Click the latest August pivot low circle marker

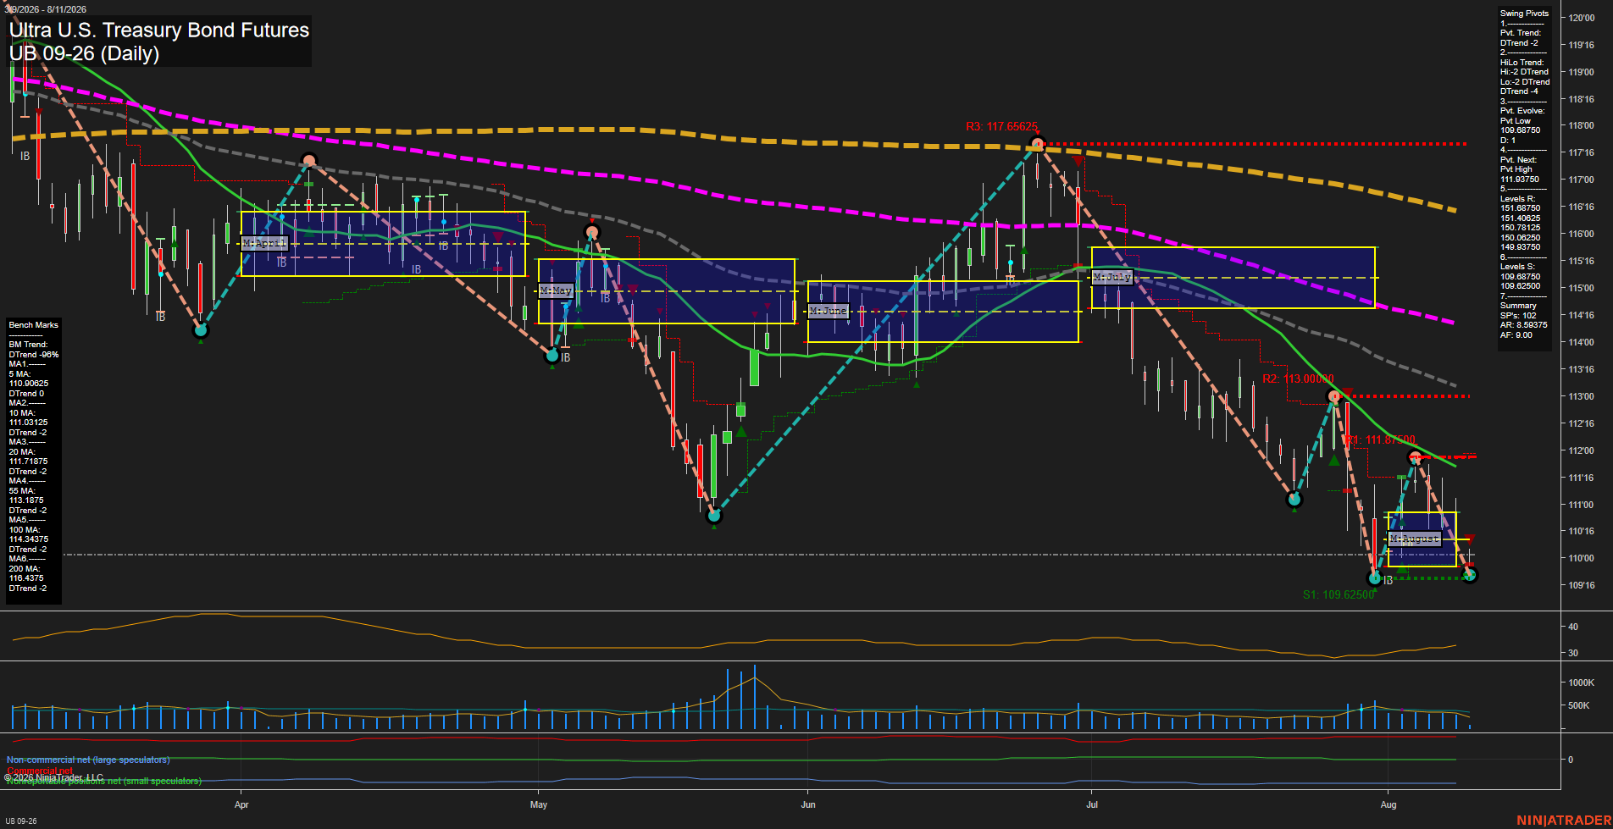coord(1470,575)
